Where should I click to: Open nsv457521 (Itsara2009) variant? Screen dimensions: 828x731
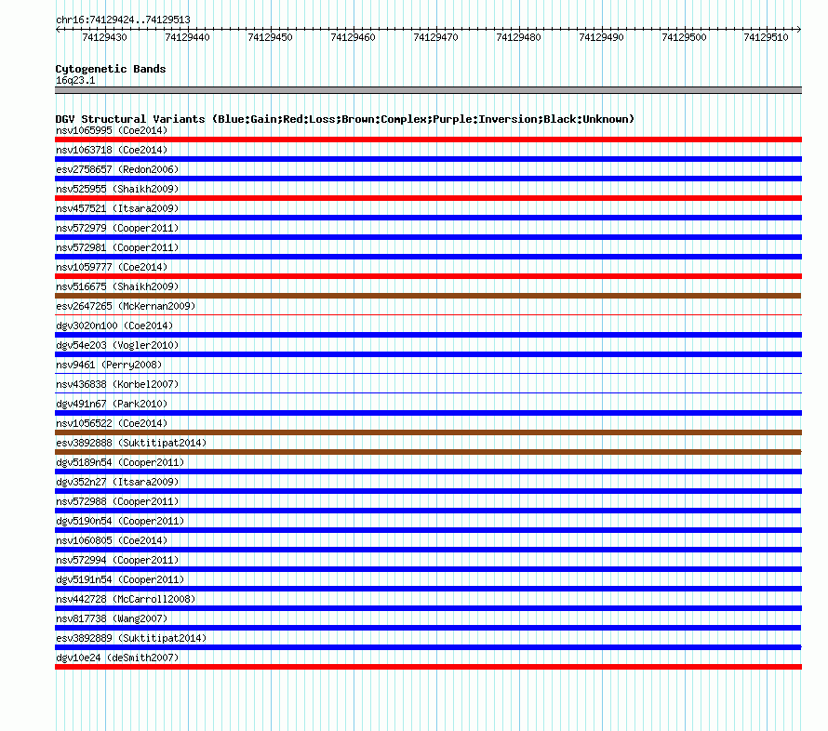click(x=117, y=208)
